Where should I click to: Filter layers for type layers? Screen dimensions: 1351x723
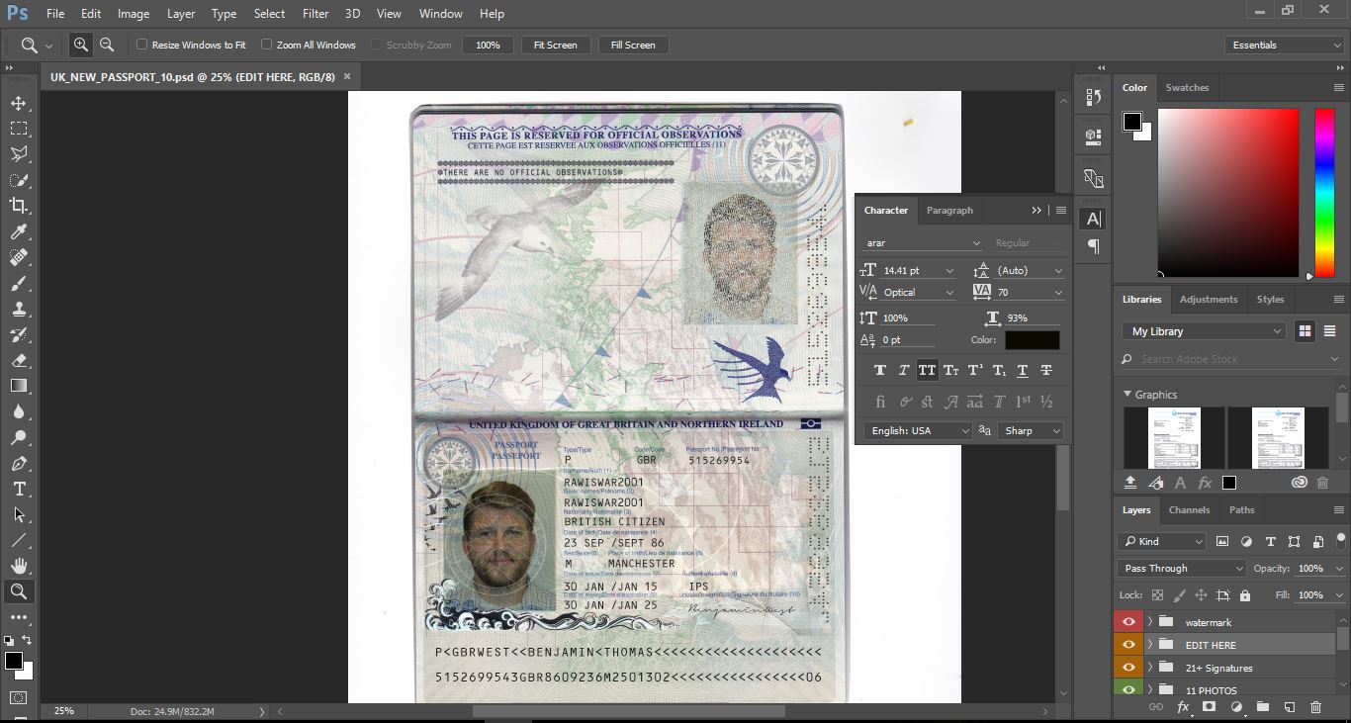click(1271, 541)
